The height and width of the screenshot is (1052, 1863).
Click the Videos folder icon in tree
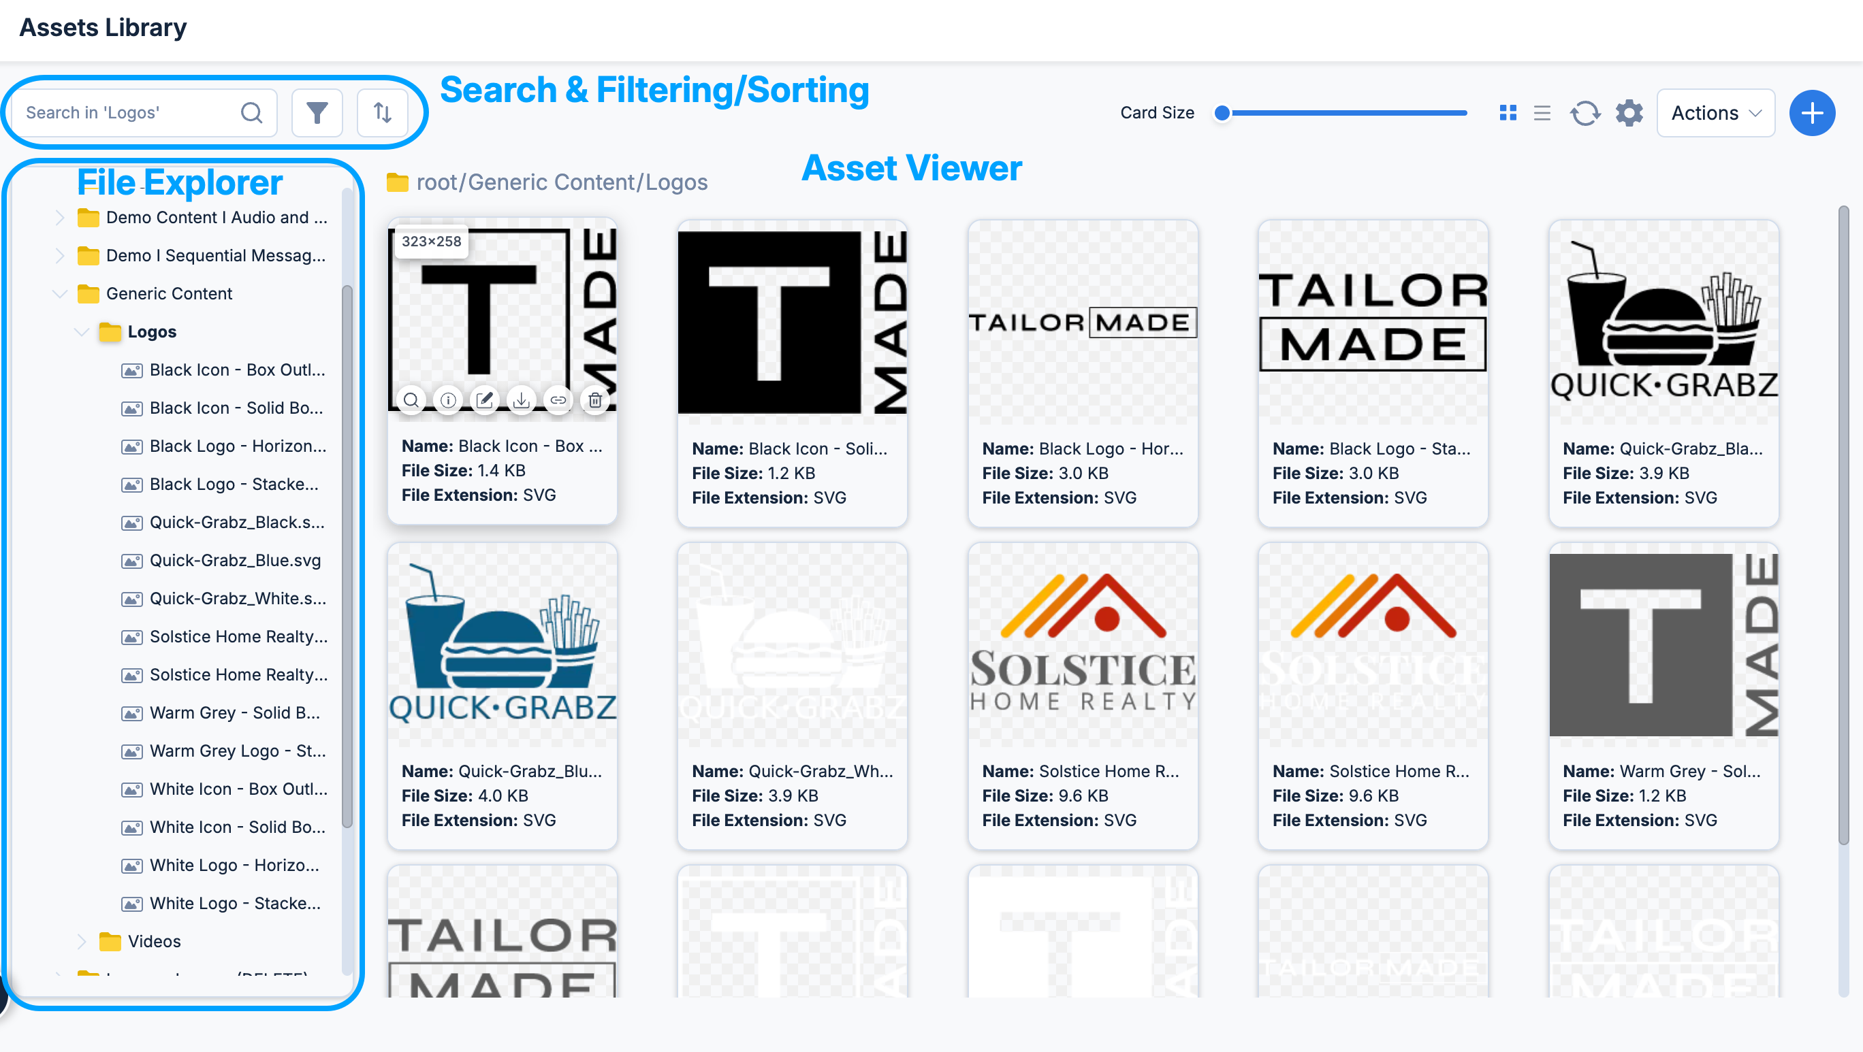[110, 942]
